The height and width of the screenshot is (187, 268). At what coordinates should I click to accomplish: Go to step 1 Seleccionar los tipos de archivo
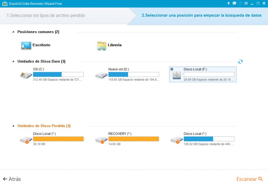tap(46, 16)
